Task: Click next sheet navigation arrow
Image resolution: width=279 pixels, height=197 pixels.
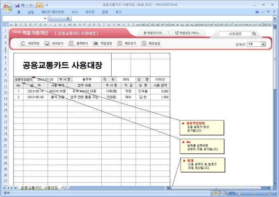Action: (x=12, y=188)
